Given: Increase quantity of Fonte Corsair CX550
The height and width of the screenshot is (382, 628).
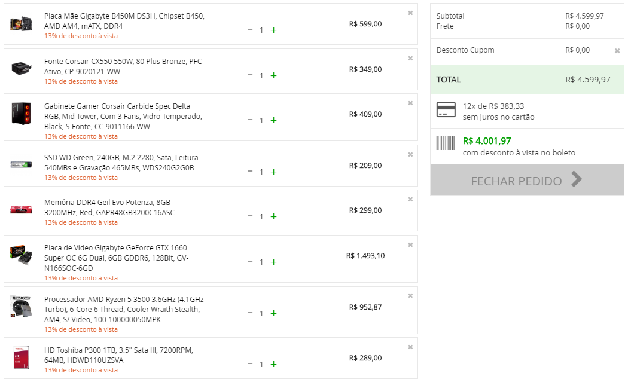Looking at the screenshot, I should click(273, 75).
